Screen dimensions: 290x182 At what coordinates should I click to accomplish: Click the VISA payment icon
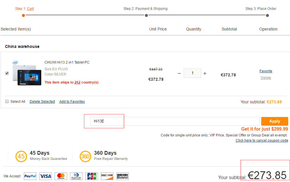(x=46, y=176)
